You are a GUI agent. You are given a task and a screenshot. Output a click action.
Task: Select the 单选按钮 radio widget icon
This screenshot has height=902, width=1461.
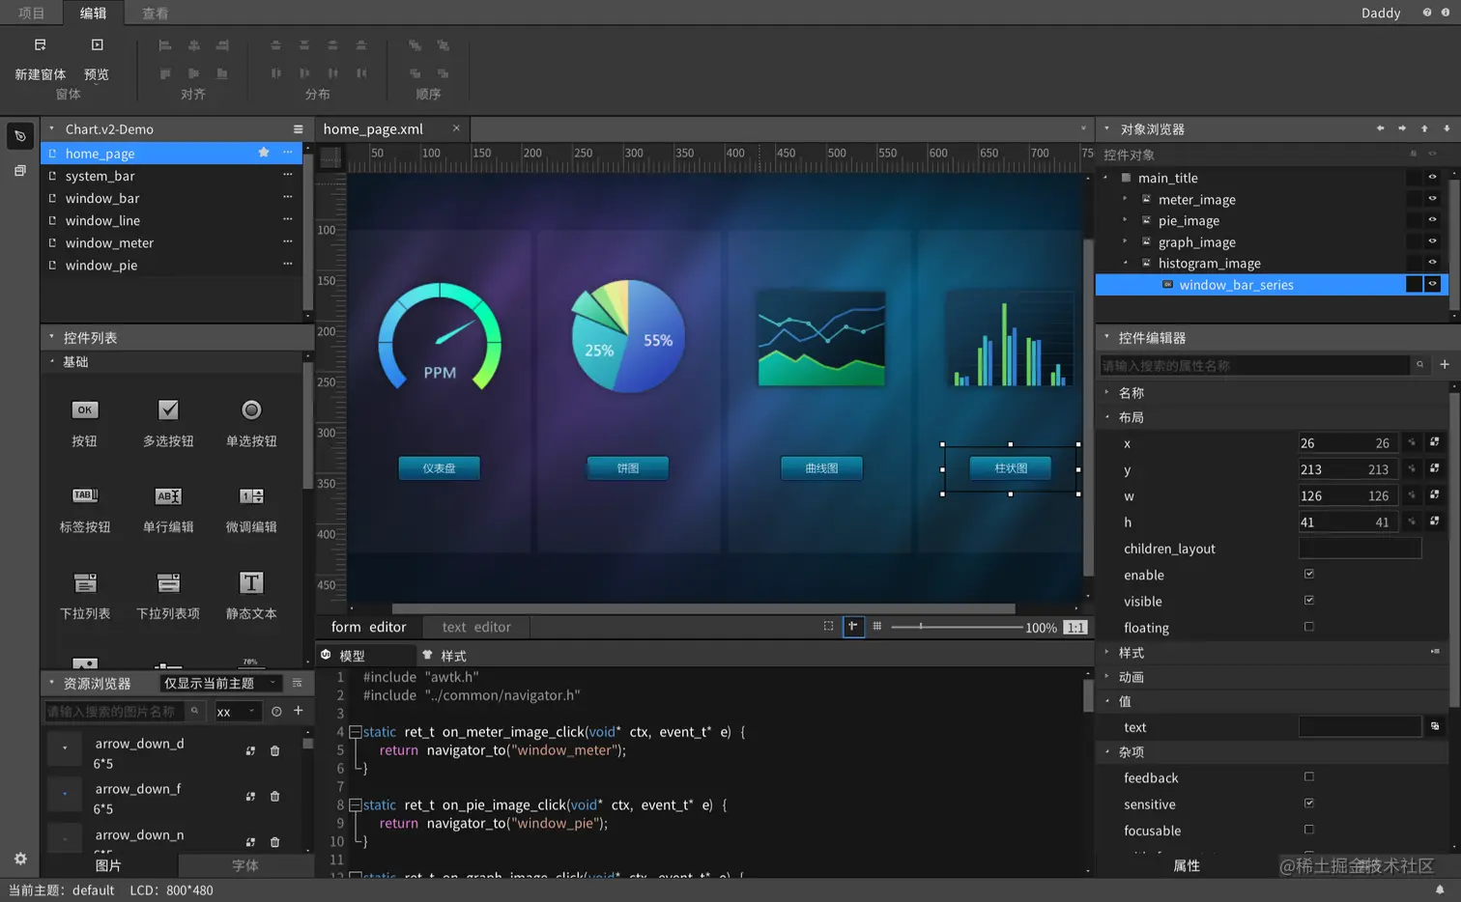pyautogui.click(x=251, y=410)
